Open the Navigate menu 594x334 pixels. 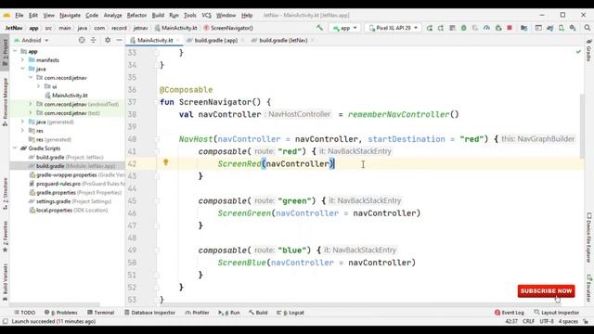[71, 15]
